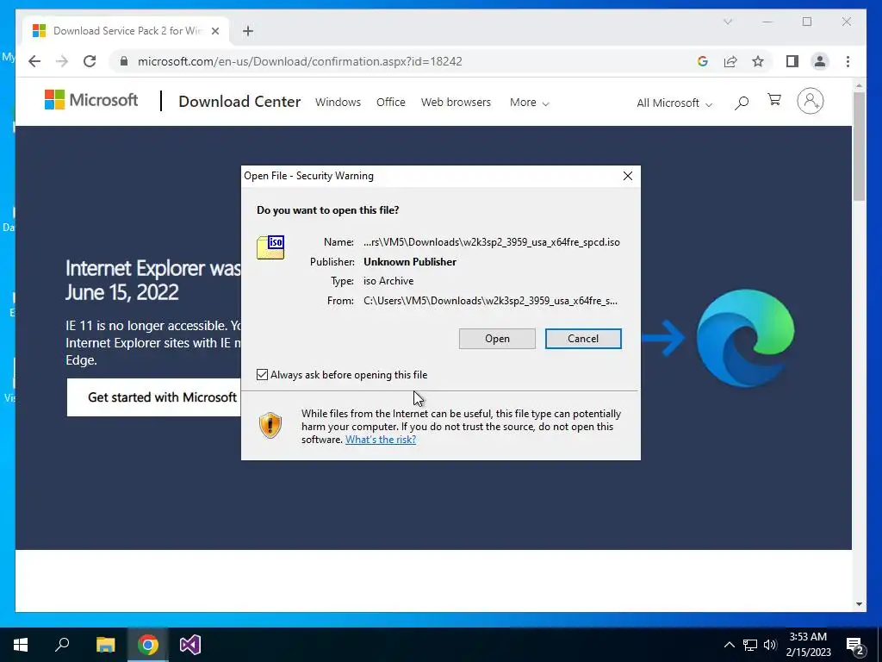Click the iso file icon in the dialog
The image size is (882, 662).
[x=270, y=247]
